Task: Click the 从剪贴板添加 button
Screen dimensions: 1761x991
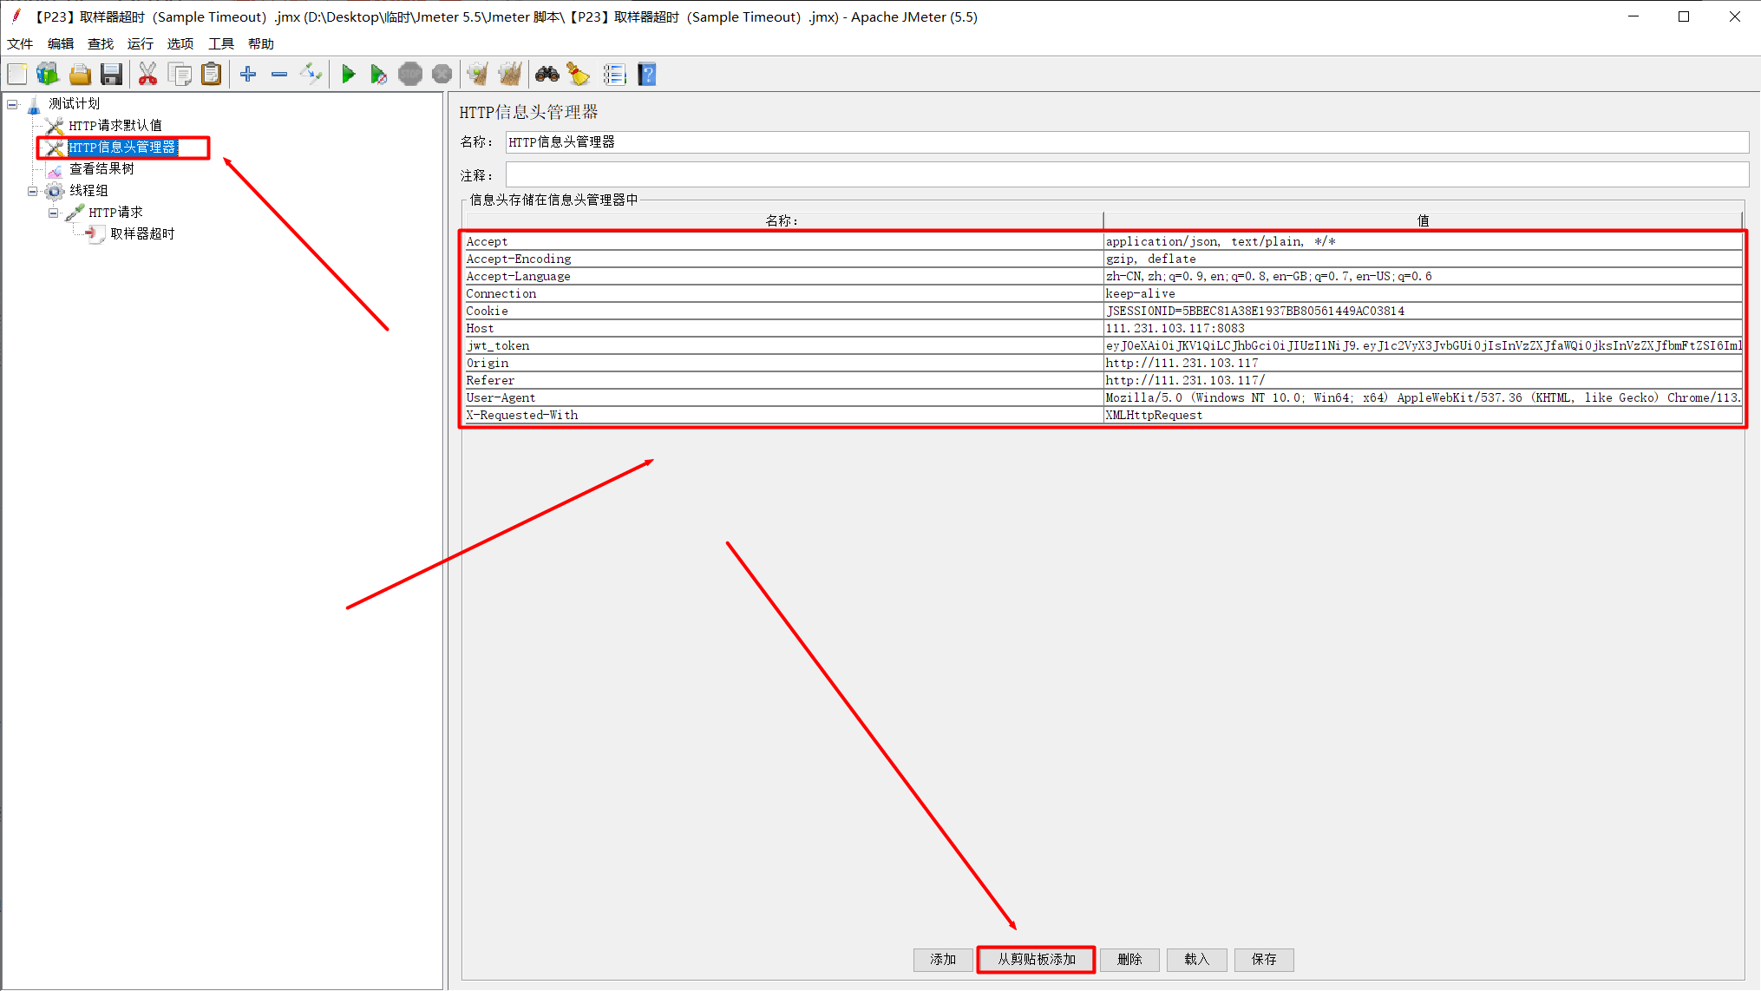Action: coord(1037,960)
